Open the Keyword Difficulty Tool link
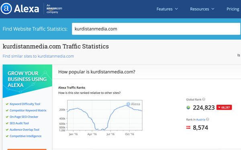Screen dimensions: 241x150 click(x=25, y=104)
